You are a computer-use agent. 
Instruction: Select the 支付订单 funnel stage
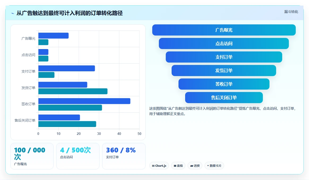224,57
